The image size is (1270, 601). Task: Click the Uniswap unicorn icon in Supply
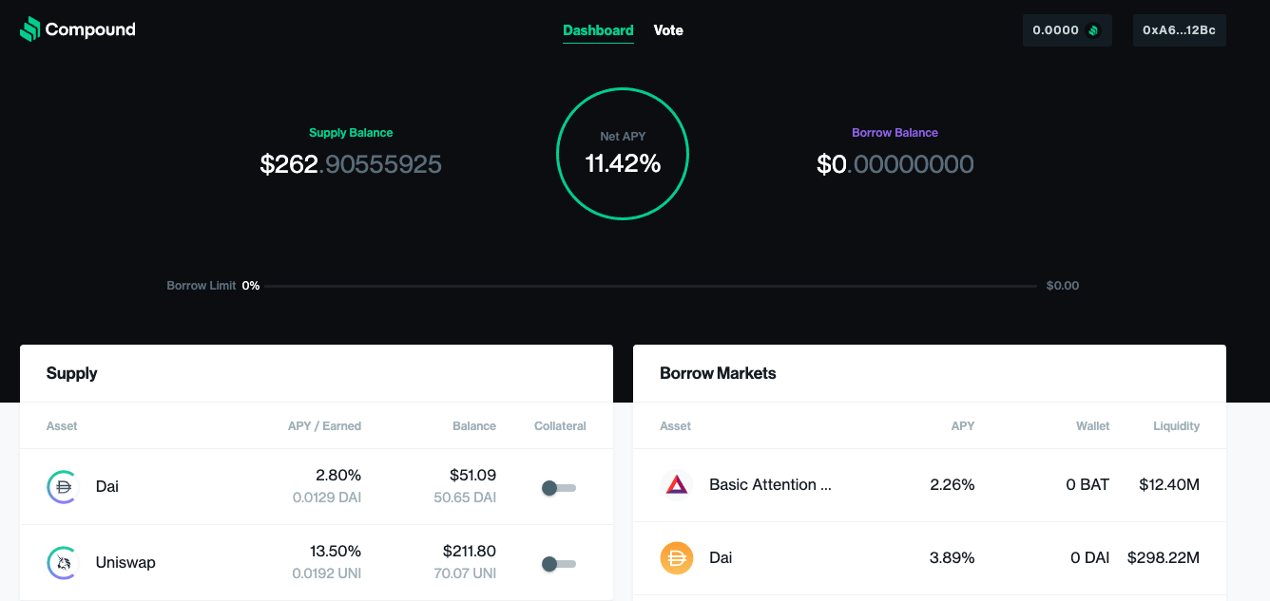(x=63, y=562)
